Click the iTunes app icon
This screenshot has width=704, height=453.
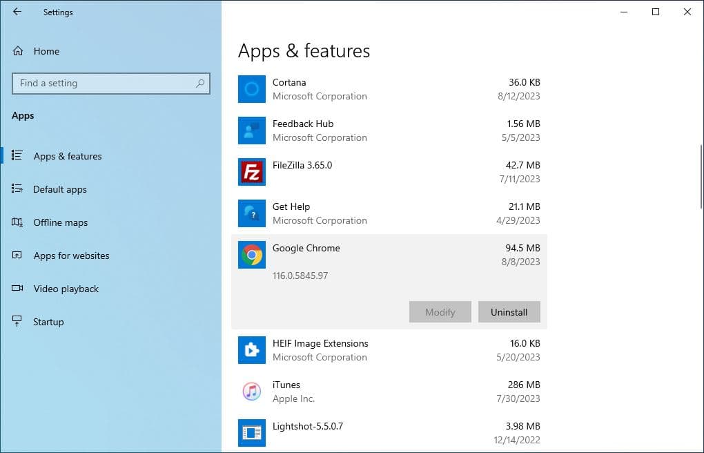(x=251, y=392)
